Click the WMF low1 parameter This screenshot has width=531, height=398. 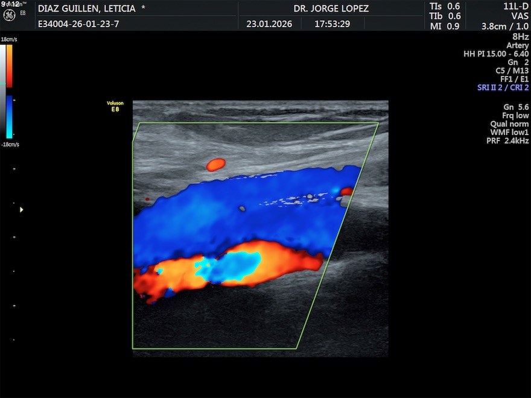[x=509, y=132]
